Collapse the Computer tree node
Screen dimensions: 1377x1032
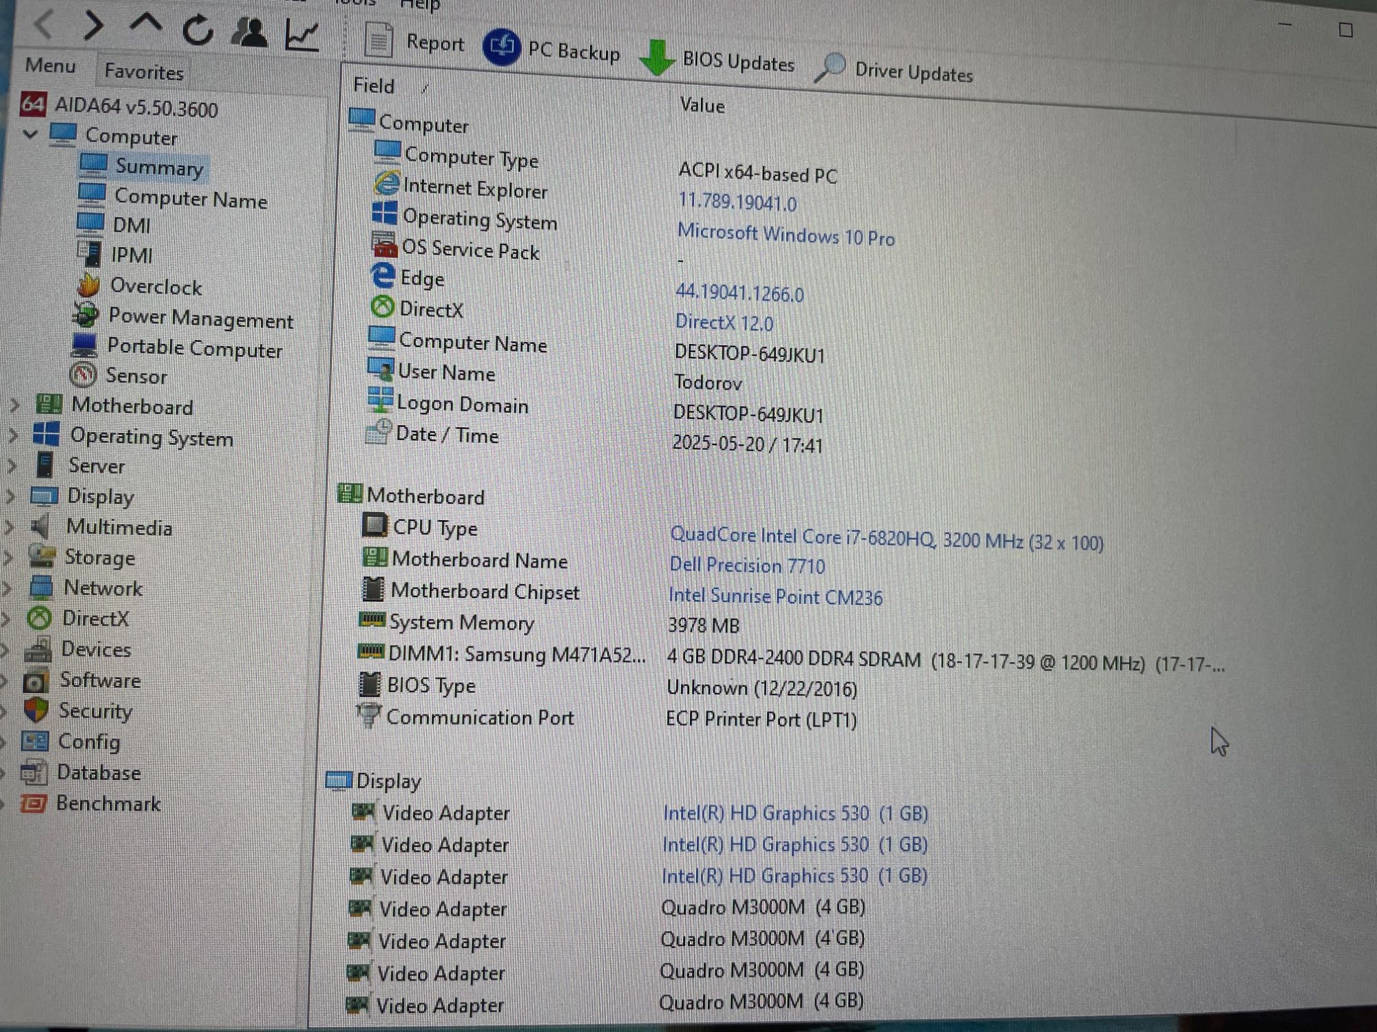coord(30,133)
